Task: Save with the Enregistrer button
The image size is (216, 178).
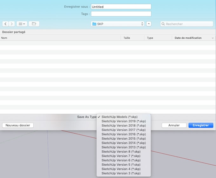Action: tap(201, 125)
